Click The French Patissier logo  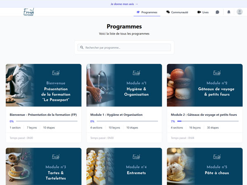29,12
